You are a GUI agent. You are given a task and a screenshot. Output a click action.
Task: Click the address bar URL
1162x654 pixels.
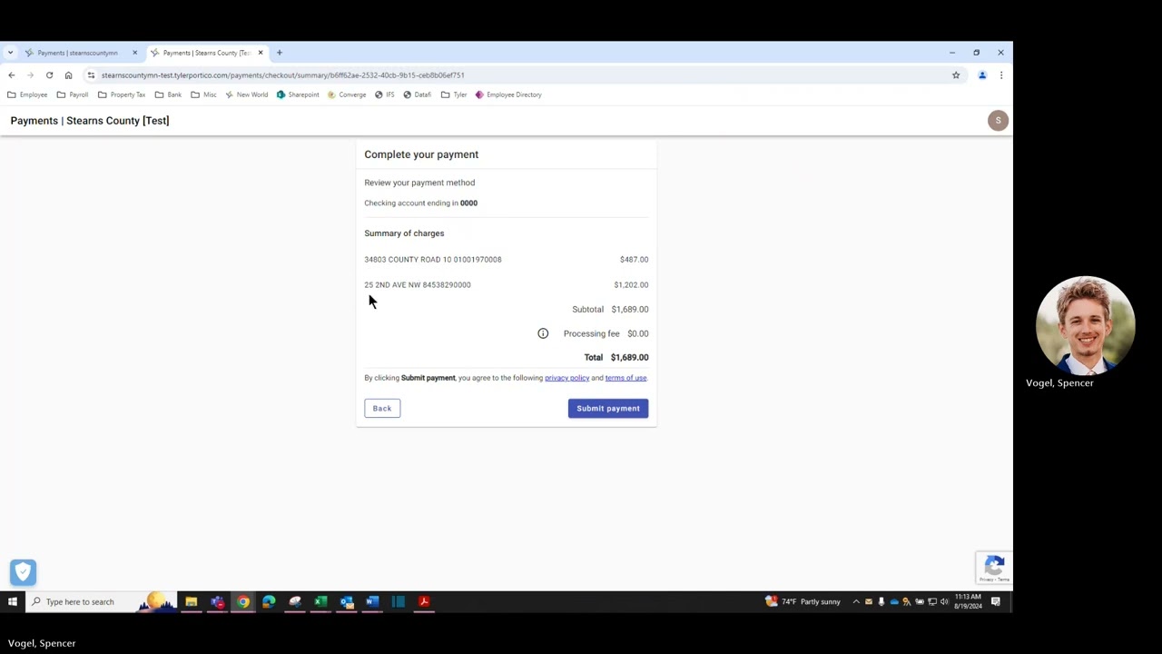[282, 75]
